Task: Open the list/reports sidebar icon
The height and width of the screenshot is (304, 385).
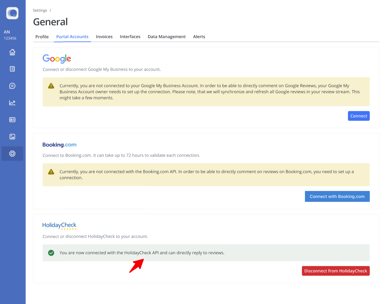Action: point(12,69)
